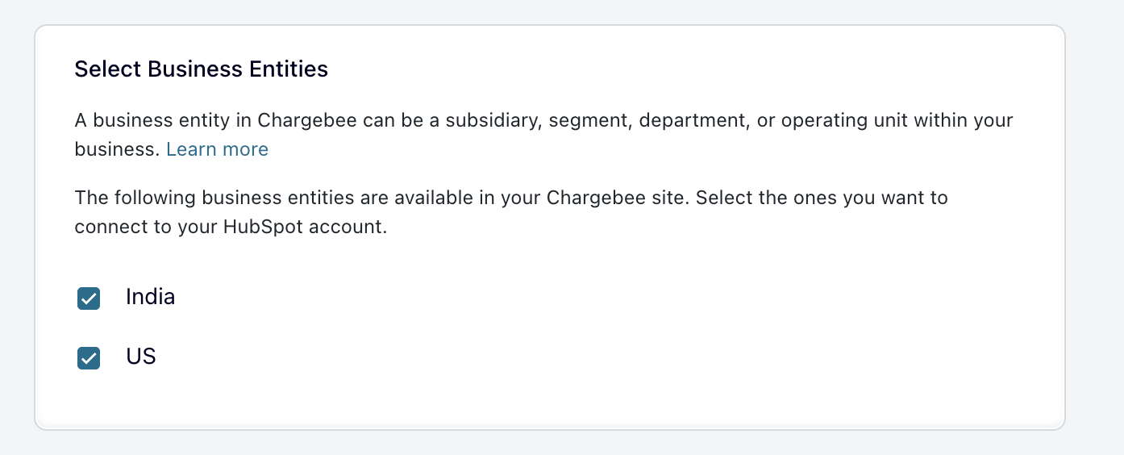
Task: Click the word connect in the description
Action: tap(107, 227)
